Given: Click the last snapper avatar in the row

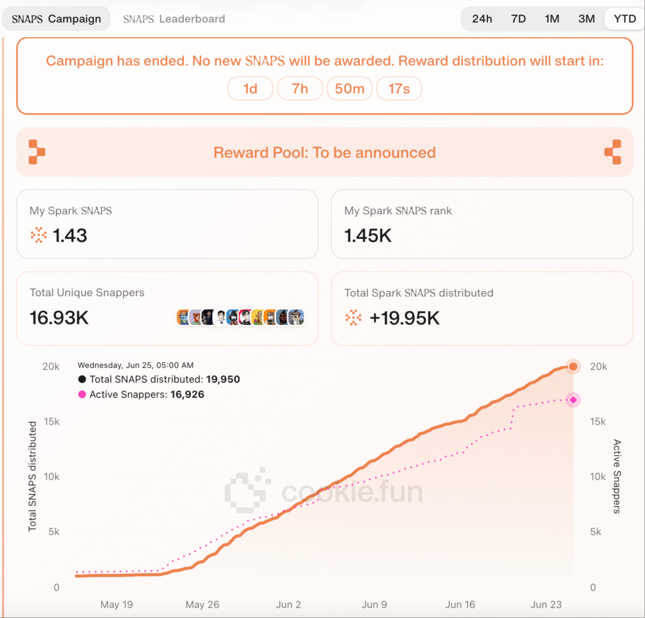Looking at the screenshot, I should tap(297, 318).
